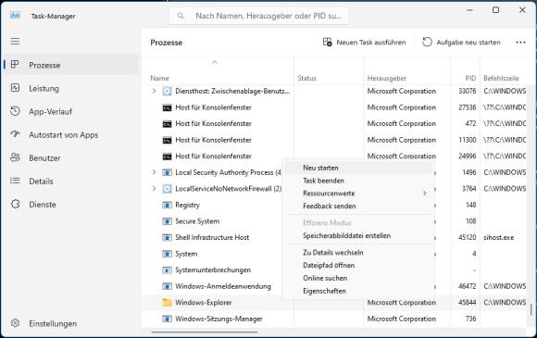Open Eigenschaften from the context menu
The height and width of the screenshot is (338, 537).
[x=358, y=291]
